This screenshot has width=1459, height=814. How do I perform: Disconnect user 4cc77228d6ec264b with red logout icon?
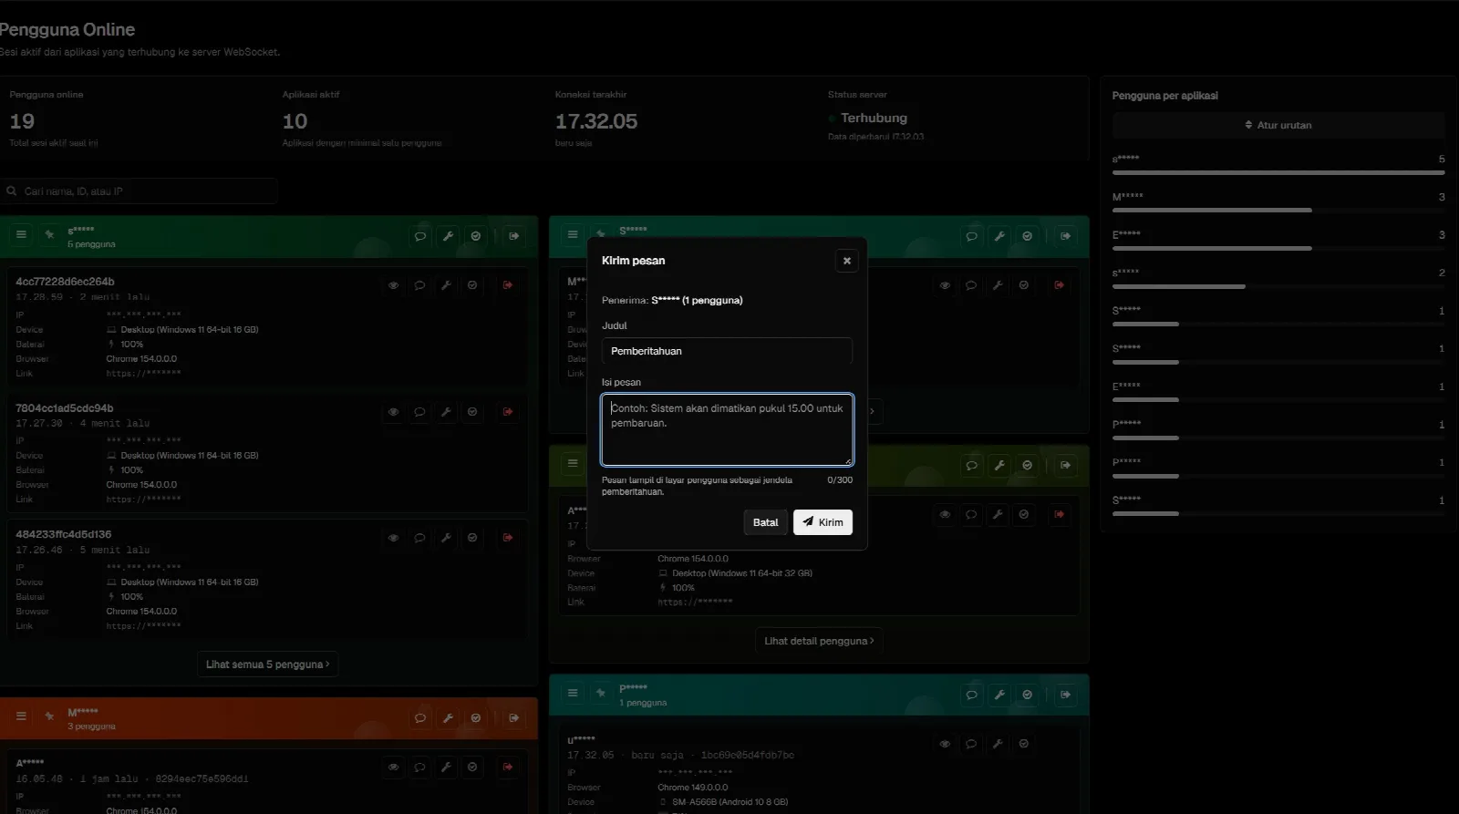click(x=508, y=285)
